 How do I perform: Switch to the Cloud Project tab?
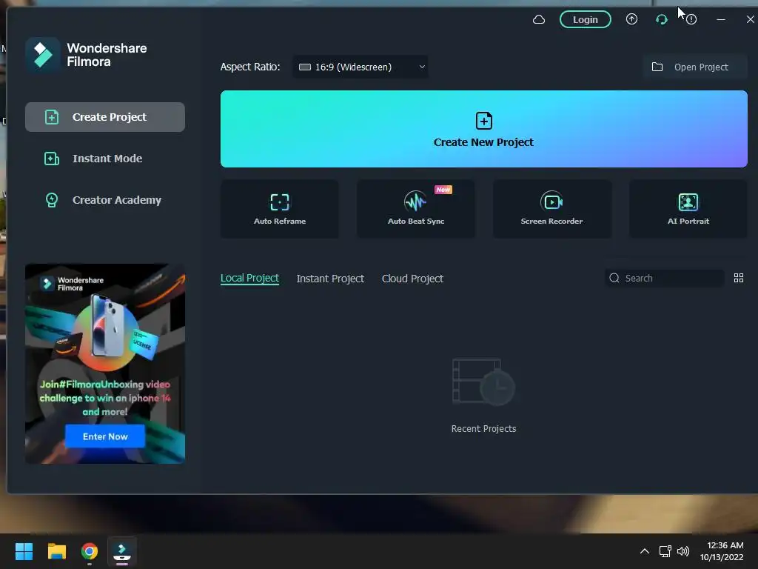click(x=412, y=279)
